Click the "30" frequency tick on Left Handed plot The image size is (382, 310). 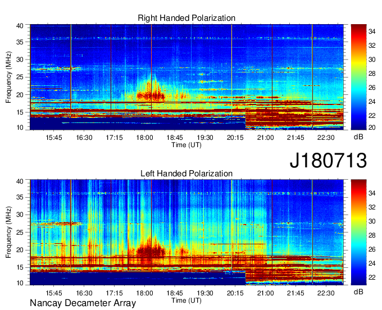(x=20, y=215)
